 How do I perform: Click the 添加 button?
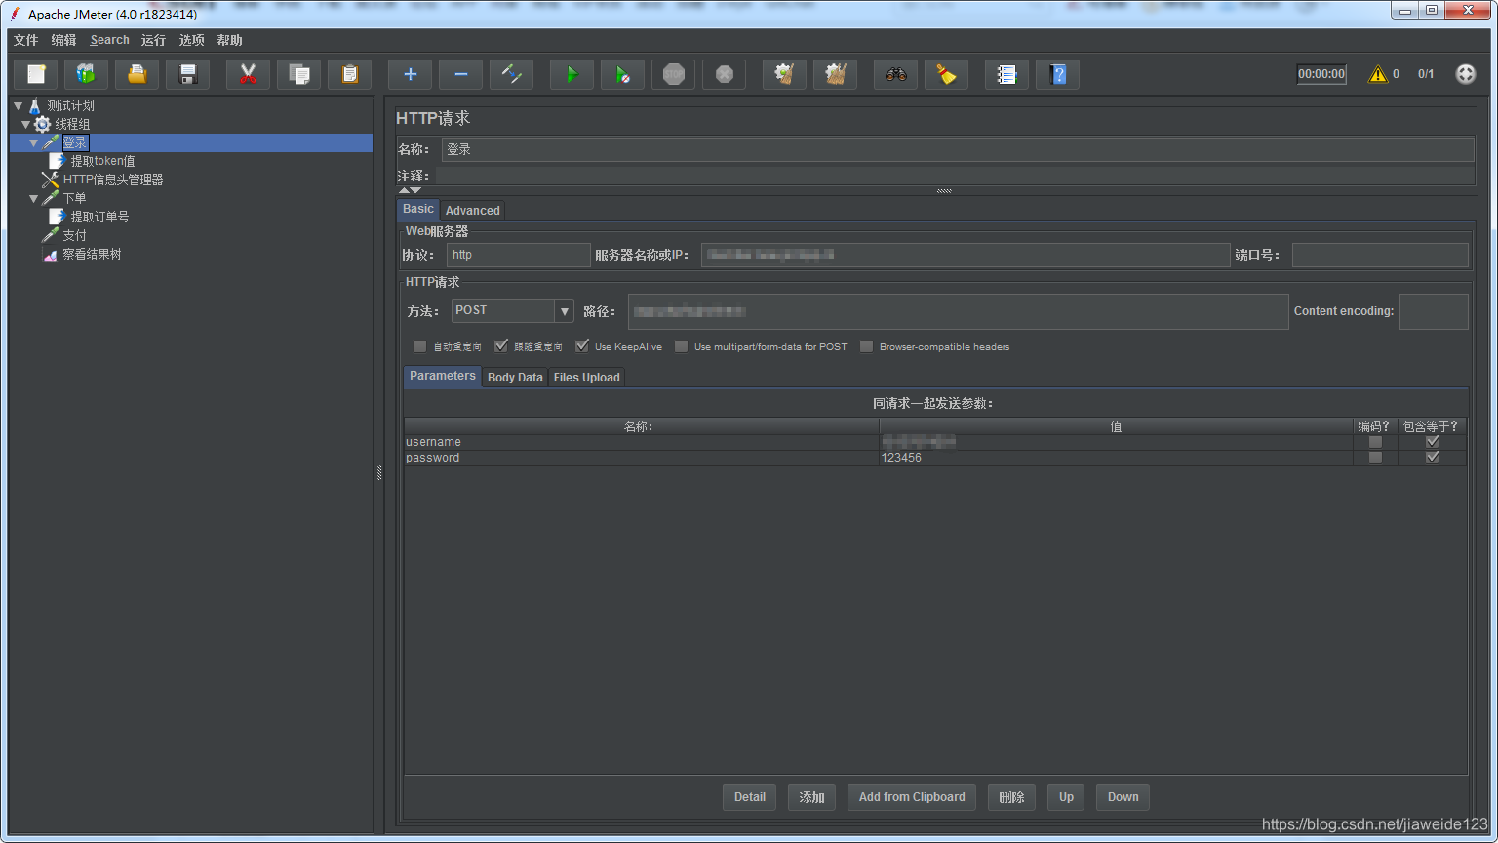[x=811, y=797]
